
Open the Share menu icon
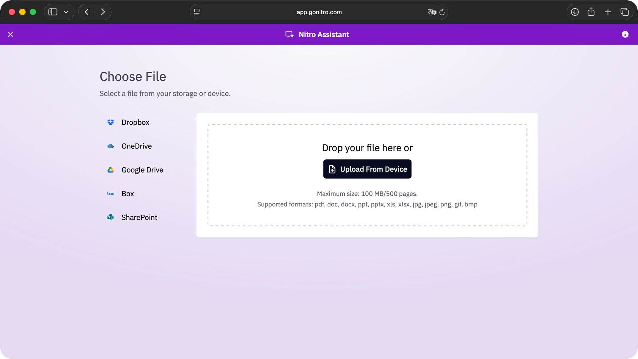pos(591,12)
